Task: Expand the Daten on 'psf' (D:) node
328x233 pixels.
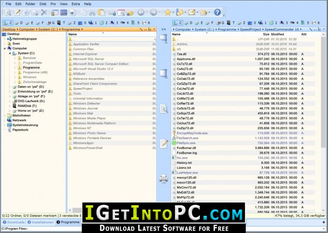Action: coord(10,87)
